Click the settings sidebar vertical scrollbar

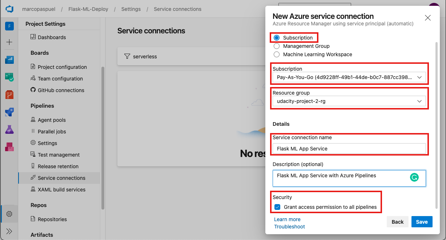pos(103,138)
